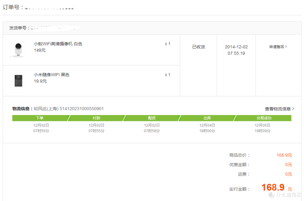The height and width of the screenshot is (201, 304).
Task: Select the 19时09分 completion time
Action: point(262,131)
